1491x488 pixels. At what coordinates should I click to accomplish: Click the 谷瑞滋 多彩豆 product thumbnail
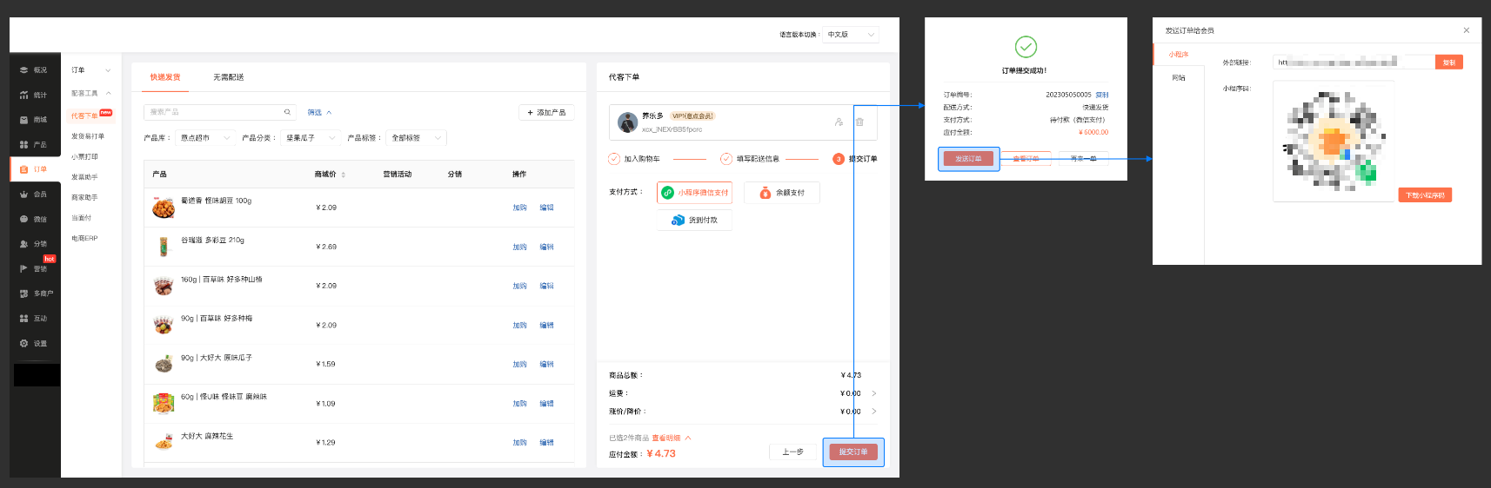(x=164, y=247)
